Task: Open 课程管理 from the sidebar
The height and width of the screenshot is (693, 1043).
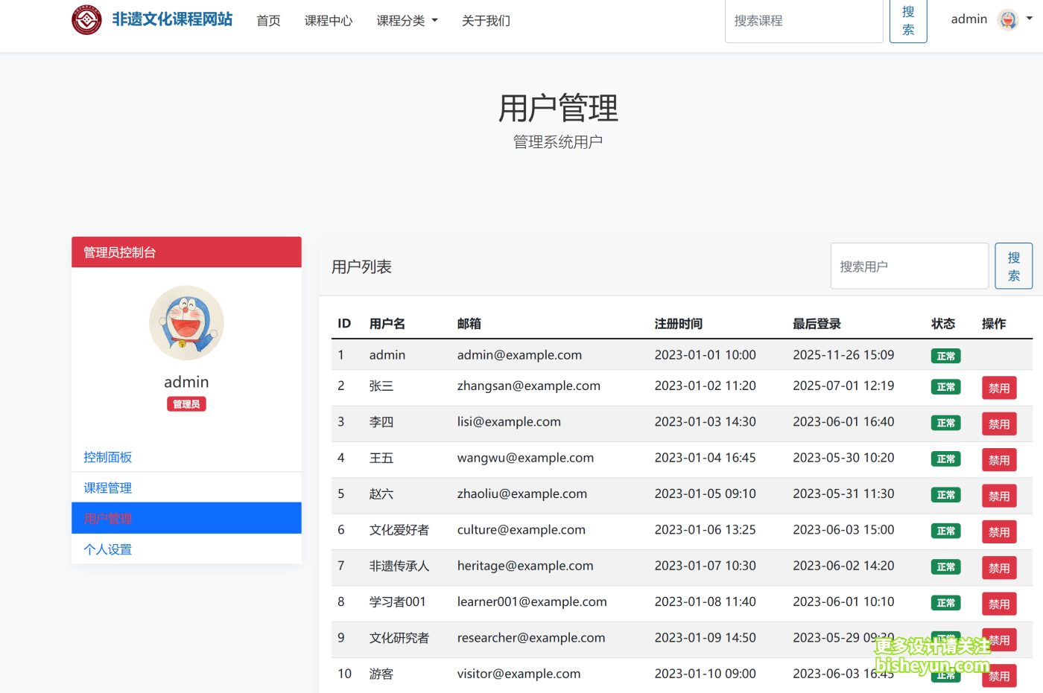Action: tap(107, 488)
